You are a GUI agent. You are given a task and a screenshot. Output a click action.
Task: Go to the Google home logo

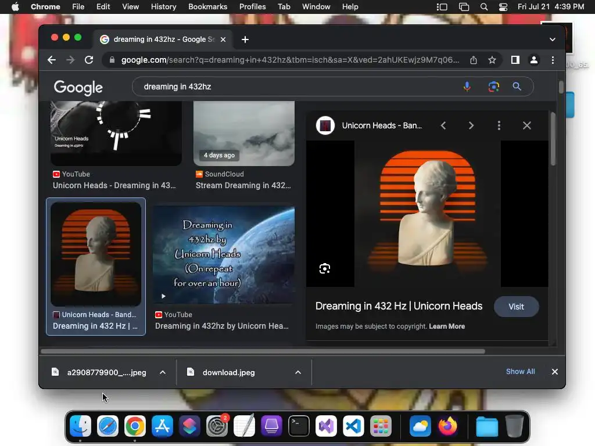click(78, 88)
